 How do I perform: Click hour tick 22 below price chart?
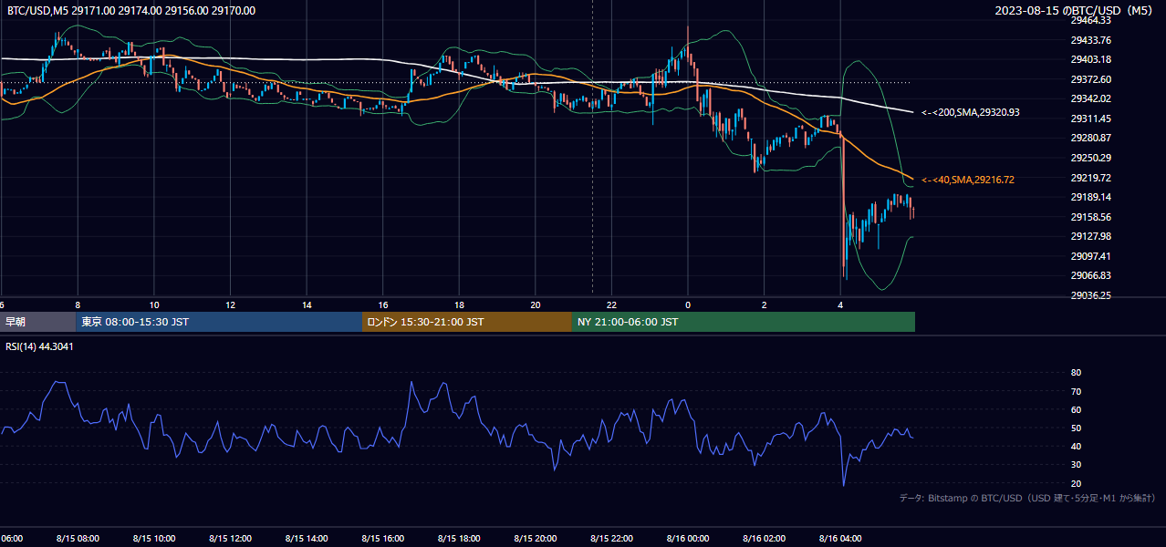[x=612, y=304]
